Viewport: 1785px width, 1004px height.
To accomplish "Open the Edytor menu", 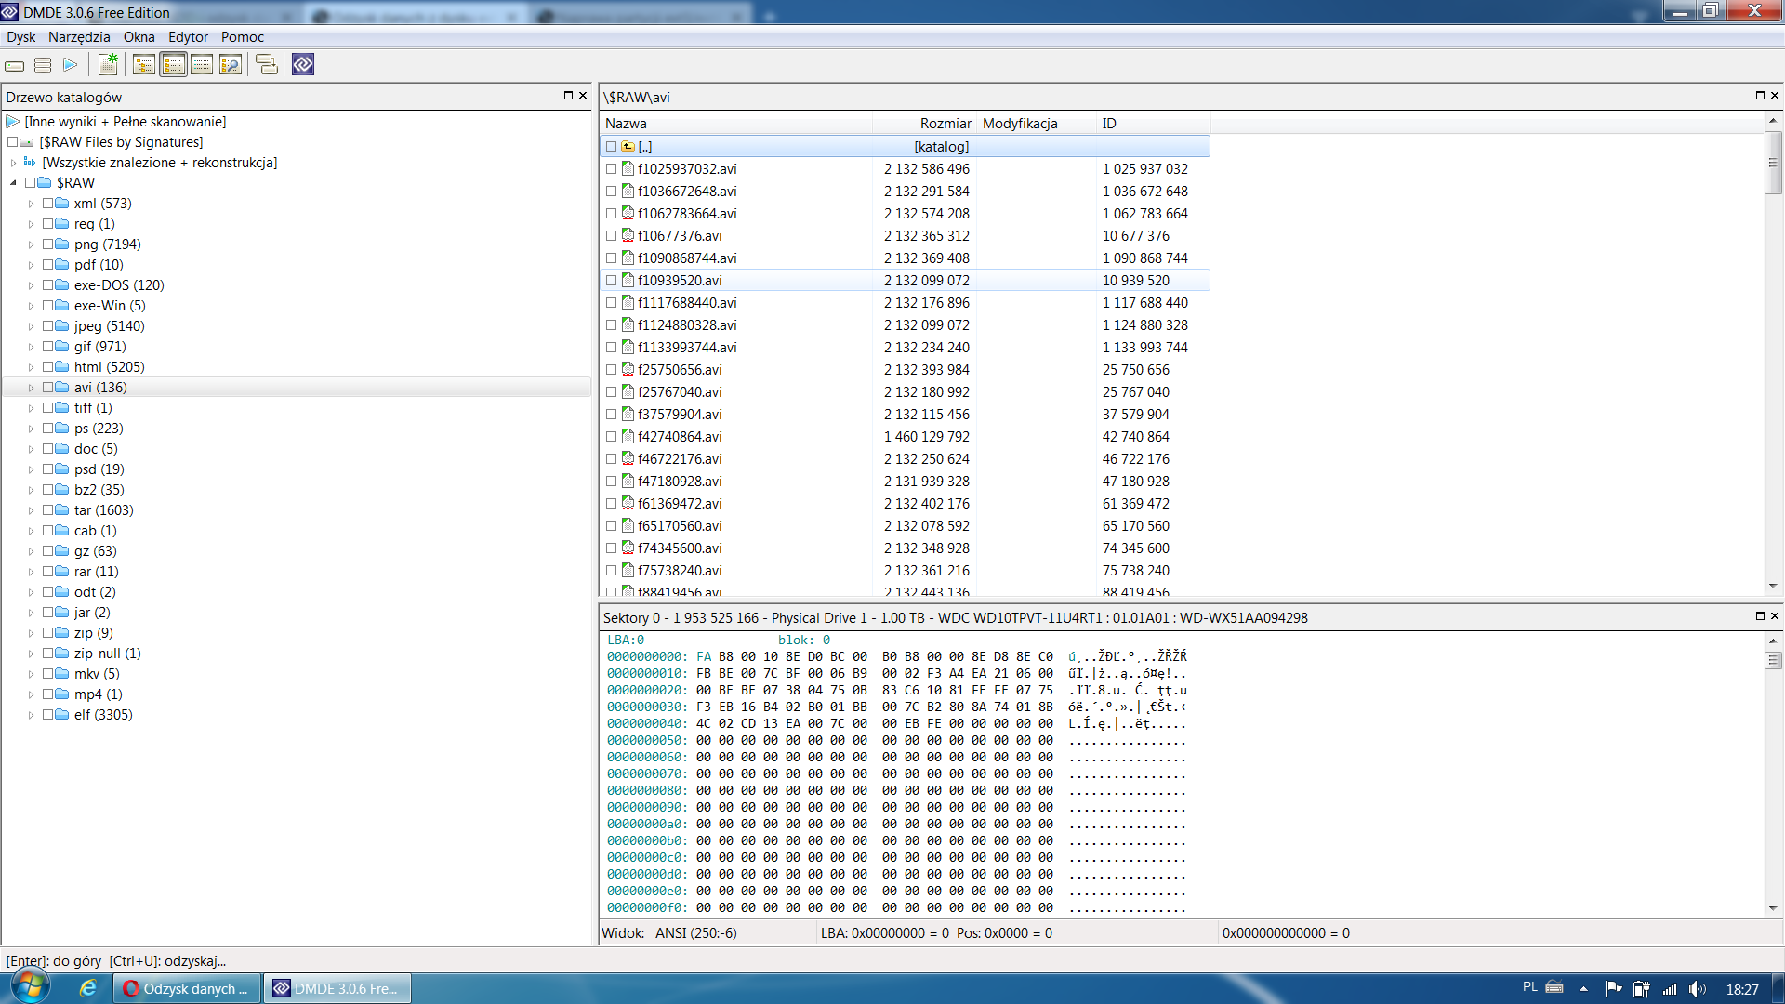I will point(188,37).
